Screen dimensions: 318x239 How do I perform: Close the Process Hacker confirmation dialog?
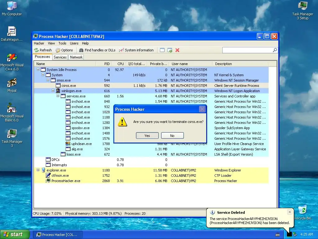(x=202, y=109)
